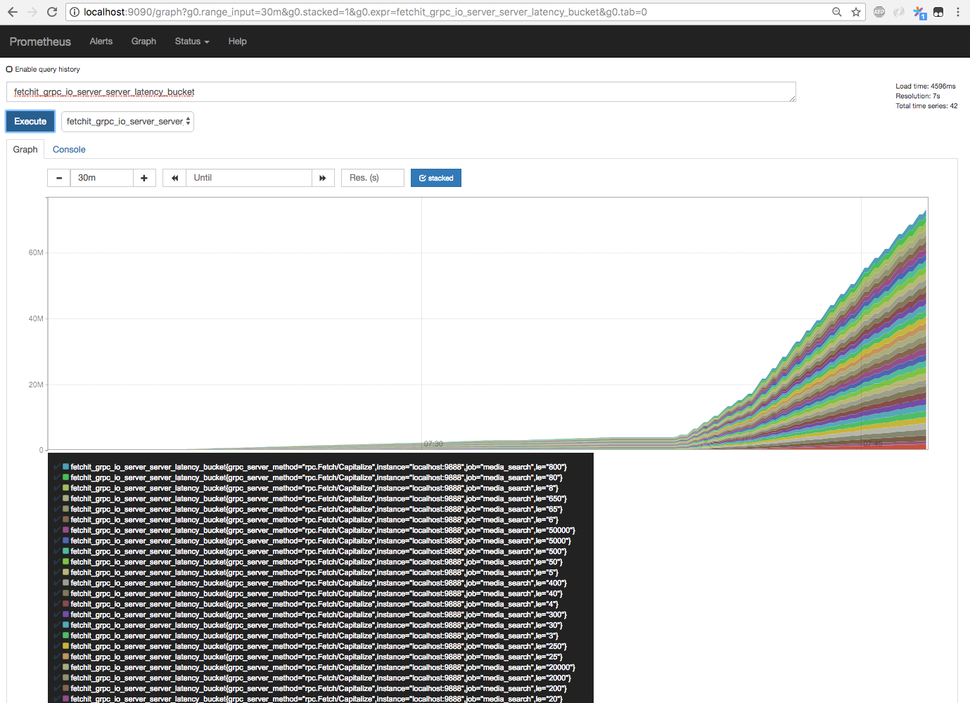Go forward using the browser forward arrow
Screen dimensions: 970x703
click(x=32, y=12)
